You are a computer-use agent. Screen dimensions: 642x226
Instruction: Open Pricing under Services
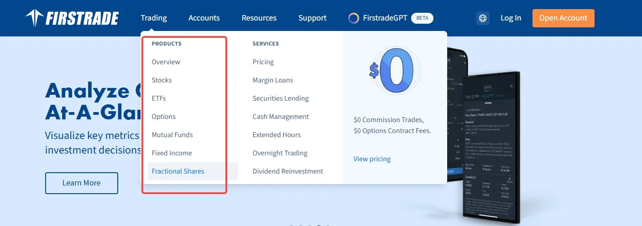click(263, 62)
